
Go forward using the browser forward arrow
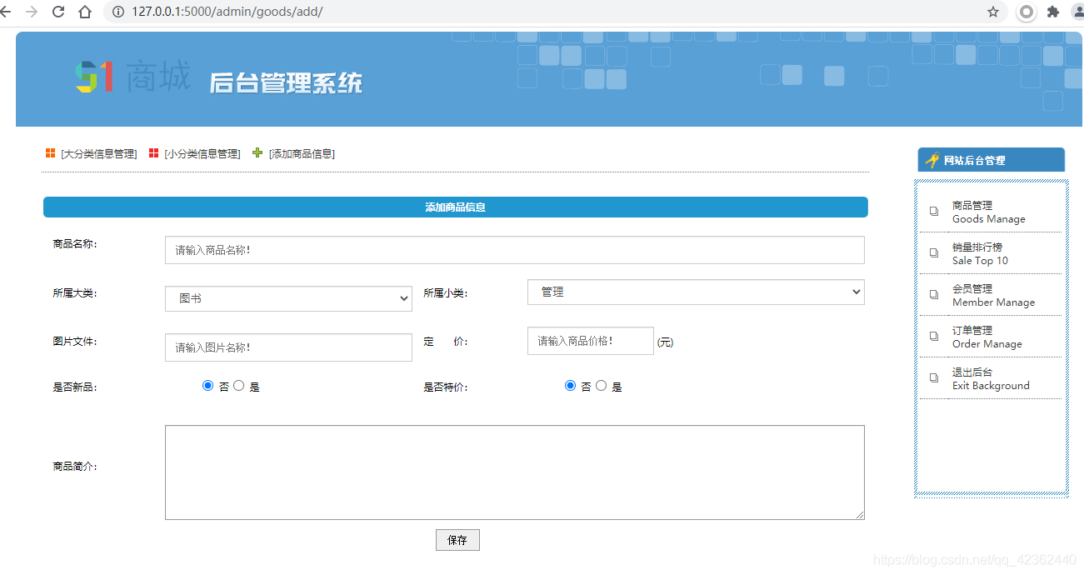tap(32, 12)
